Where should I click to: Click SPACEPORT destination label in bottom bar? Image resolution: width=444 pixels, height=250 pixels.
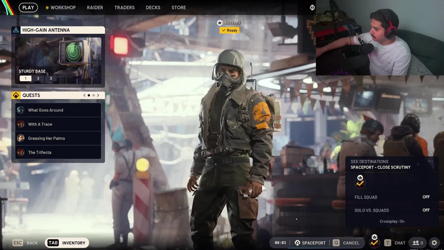314,243
